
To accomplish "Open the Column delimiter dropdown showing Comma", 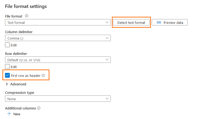I will coord(58,38).
